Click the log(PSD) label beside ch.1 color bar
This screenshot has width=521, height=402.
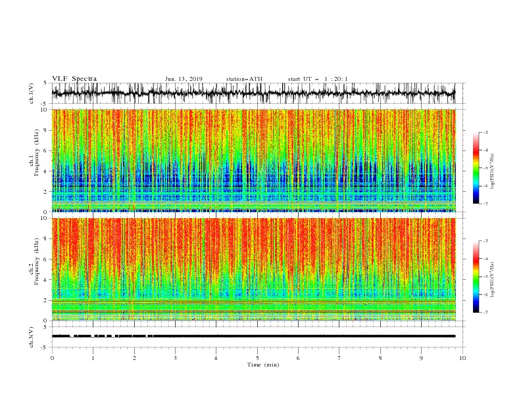(492, 171)
